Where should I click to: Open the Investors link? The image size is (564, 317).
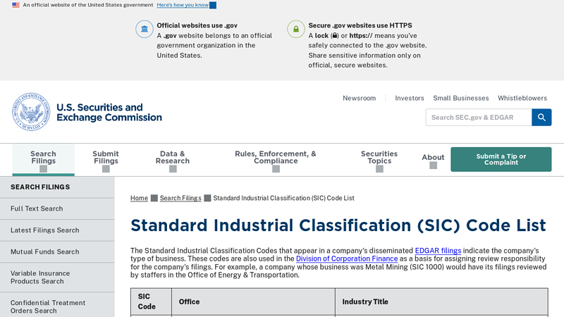tap(410, 98)
